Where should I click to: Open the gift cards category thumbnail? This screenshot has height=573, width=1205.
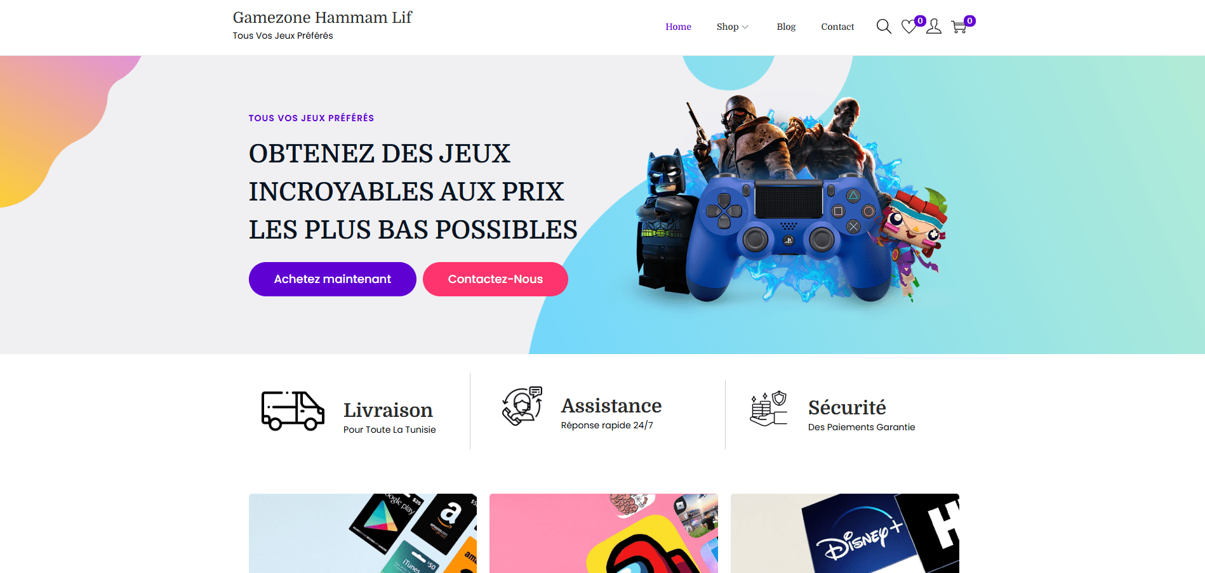tap(363, 533)
